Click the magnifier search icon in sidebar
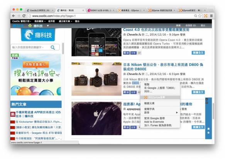225x159 pixels. [x=53, y=47]
